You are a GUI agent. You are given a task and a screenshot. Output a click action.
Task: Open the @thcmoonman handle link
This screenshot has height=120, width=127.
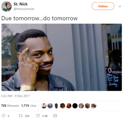(x=24, y=9)
